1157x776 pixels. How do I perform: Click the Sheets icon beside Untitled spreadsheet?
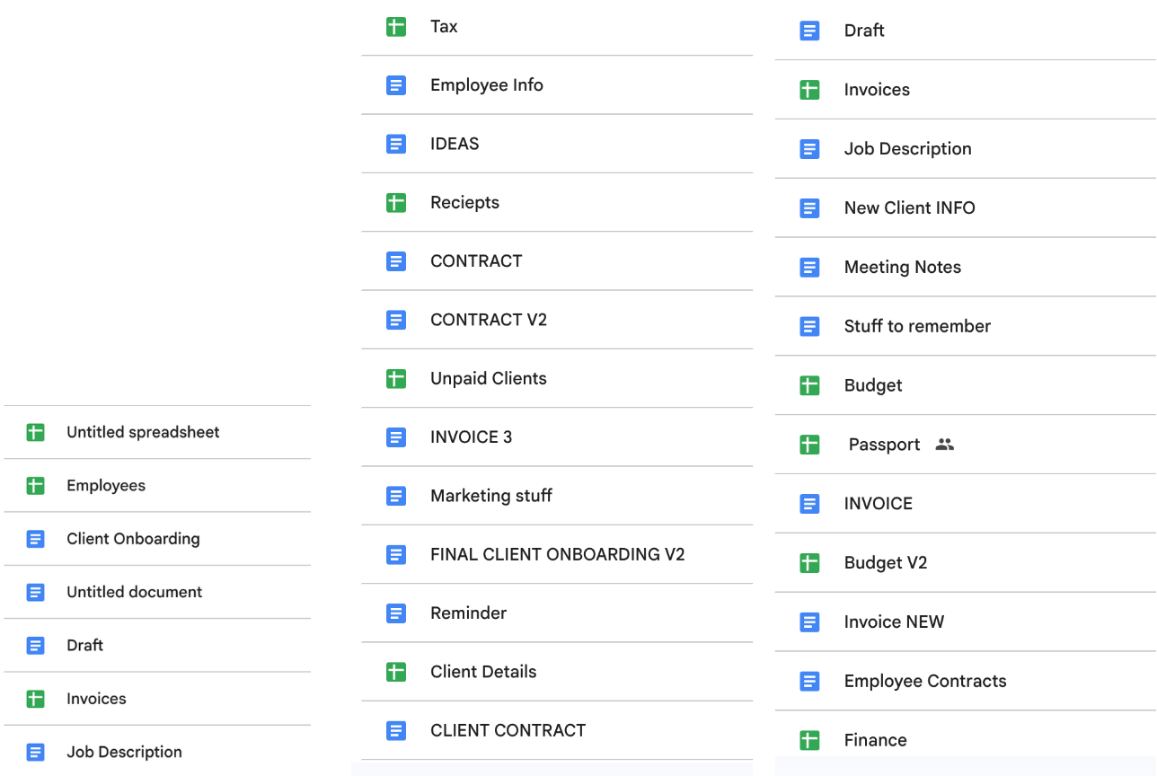(x=35, y=433)
